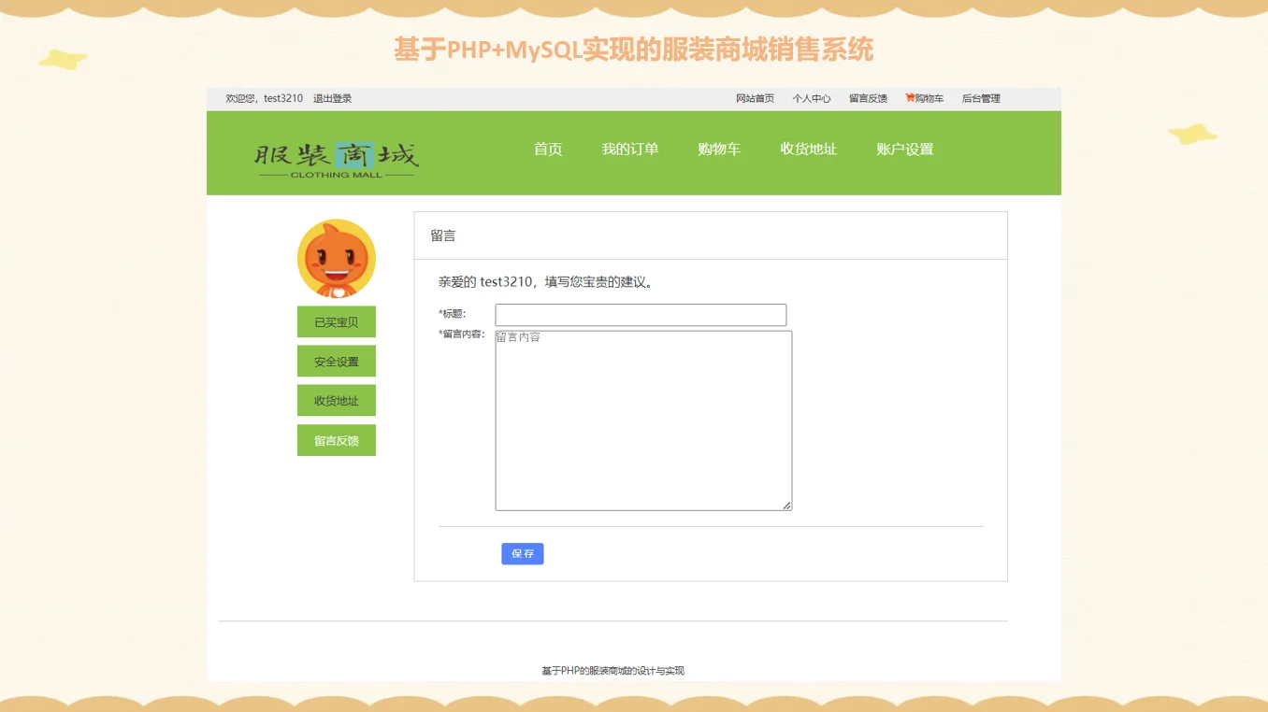The width and height of the screenshot is (1268, 712).
Task: Click 保存 to save the message
Action: point(522,553)
